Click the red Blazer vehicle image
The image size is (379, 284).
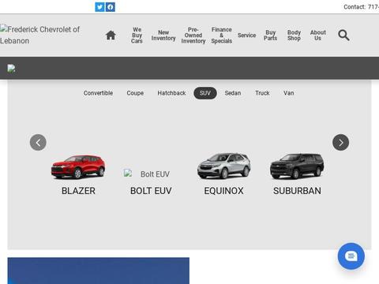click(x=78, y=166)
